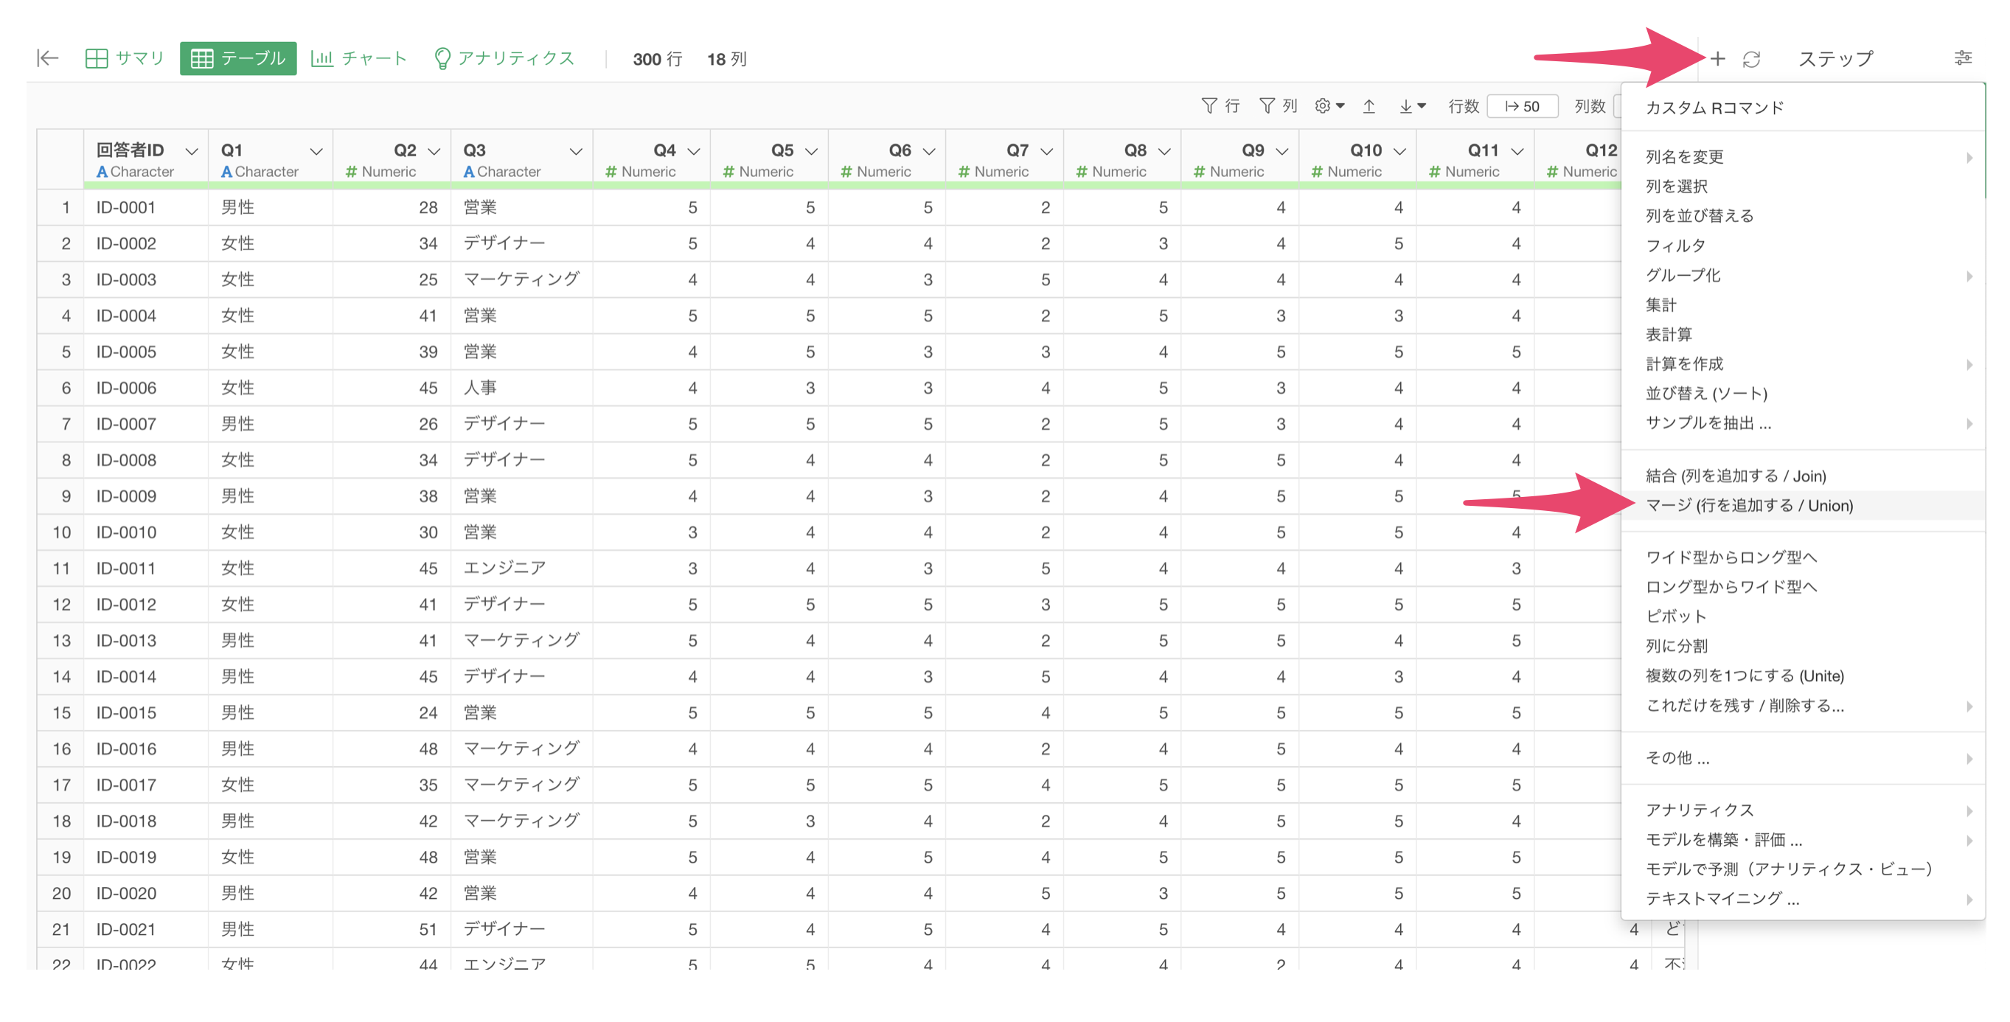Click cell ID-0001 in 回答者ID column

coord(146,207)
